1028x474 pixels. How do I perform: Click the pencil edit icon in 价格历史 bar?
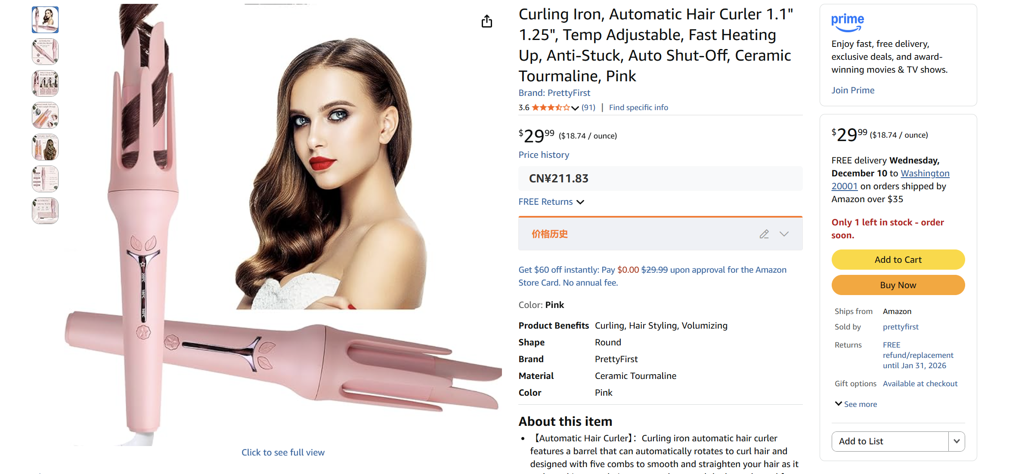(x=764, y=234)
